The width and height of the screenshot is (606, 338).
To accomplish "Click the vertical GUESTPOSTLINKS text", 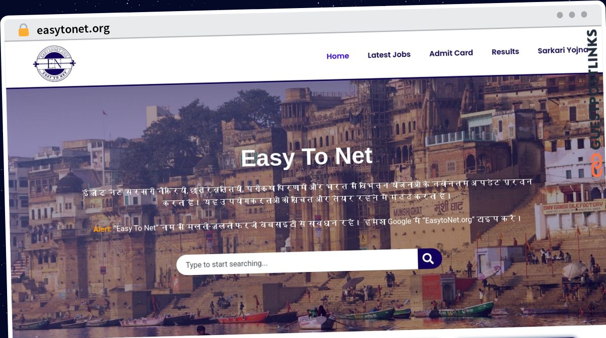I will (596, 89).
